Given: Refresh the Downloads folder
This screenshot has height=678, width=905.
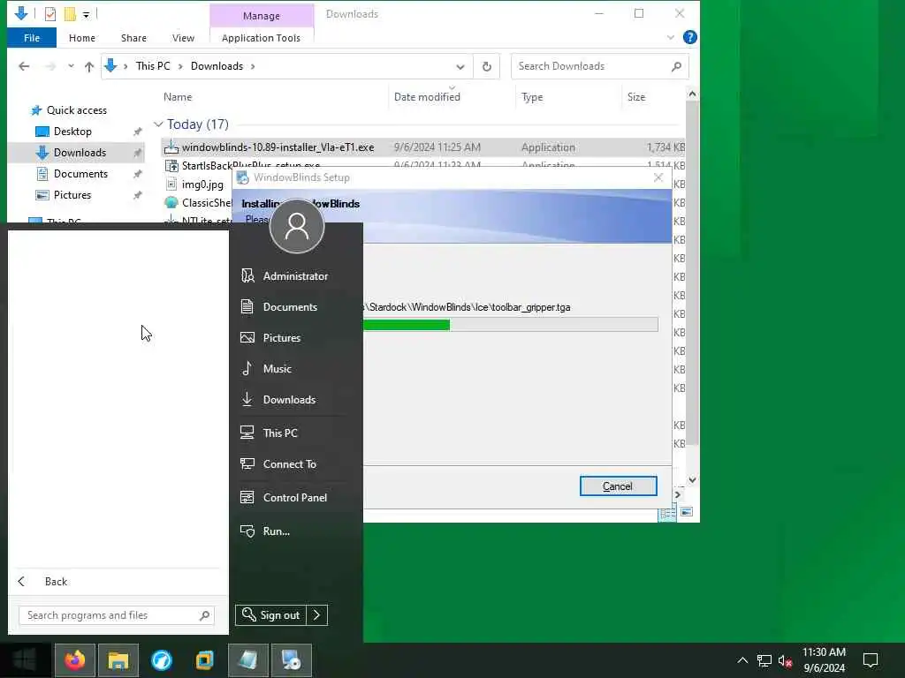Looking at the screenshot, I should pos(487,66).
